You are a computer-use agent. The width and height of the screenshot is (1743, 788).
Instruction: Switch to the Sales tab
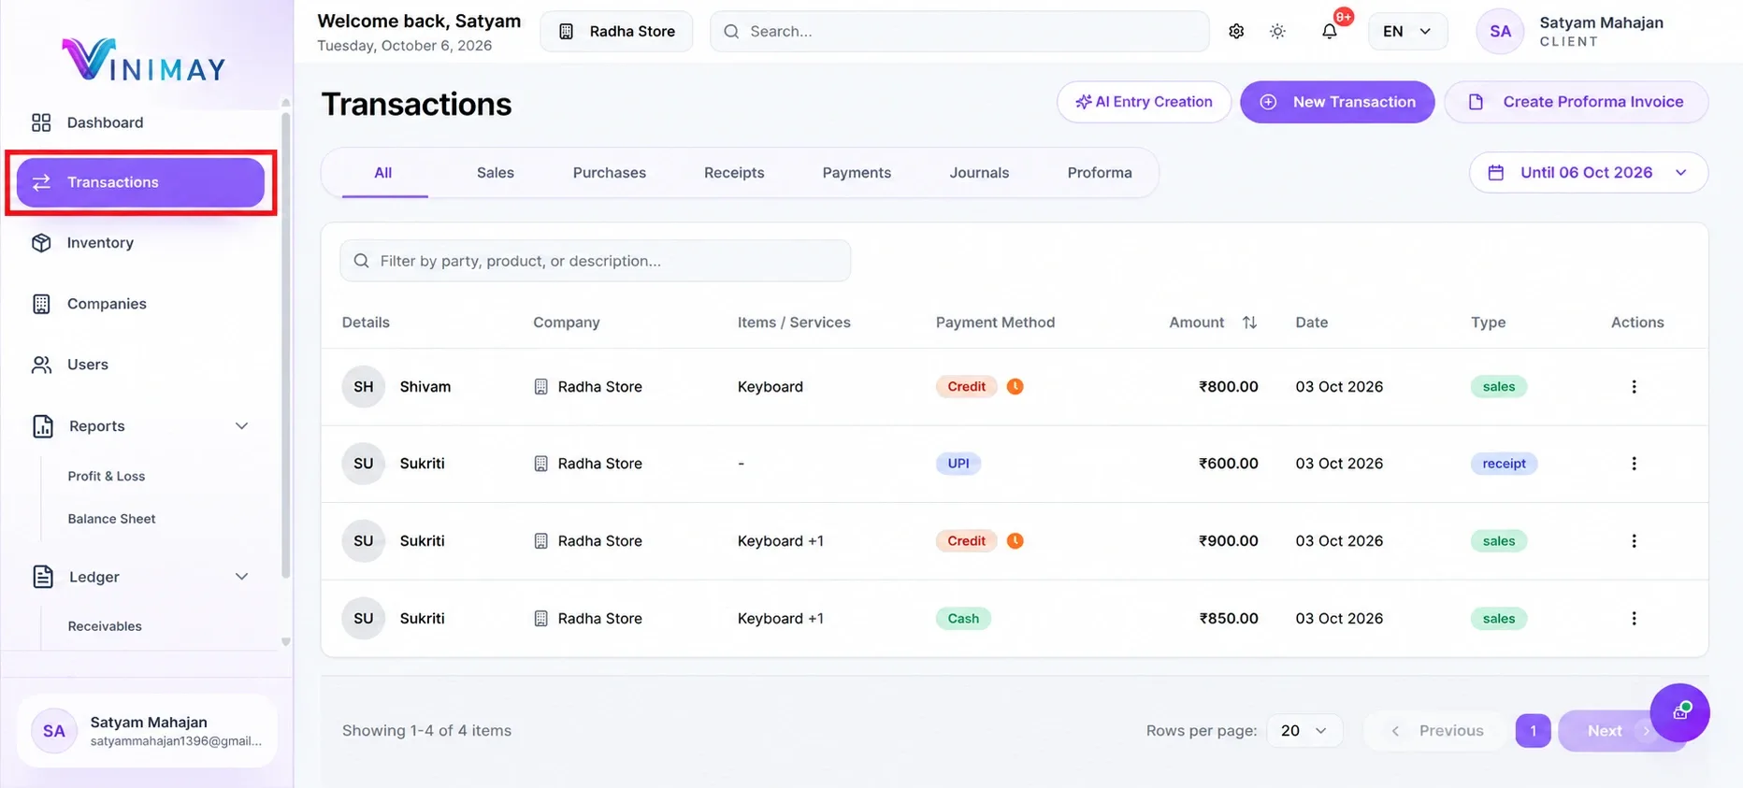tap(496, 173)
